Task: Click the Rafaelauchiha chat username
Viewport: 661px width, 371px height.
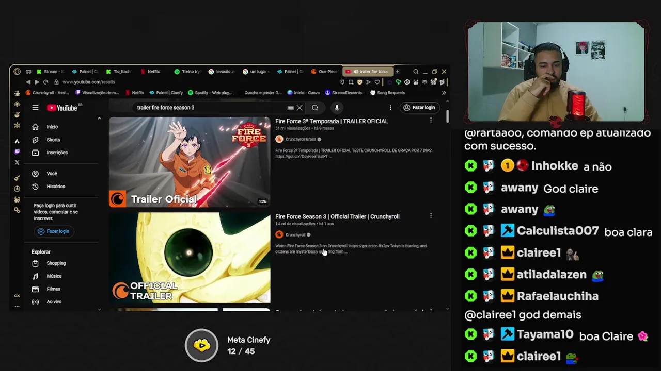Action: [x=558, y=296]
